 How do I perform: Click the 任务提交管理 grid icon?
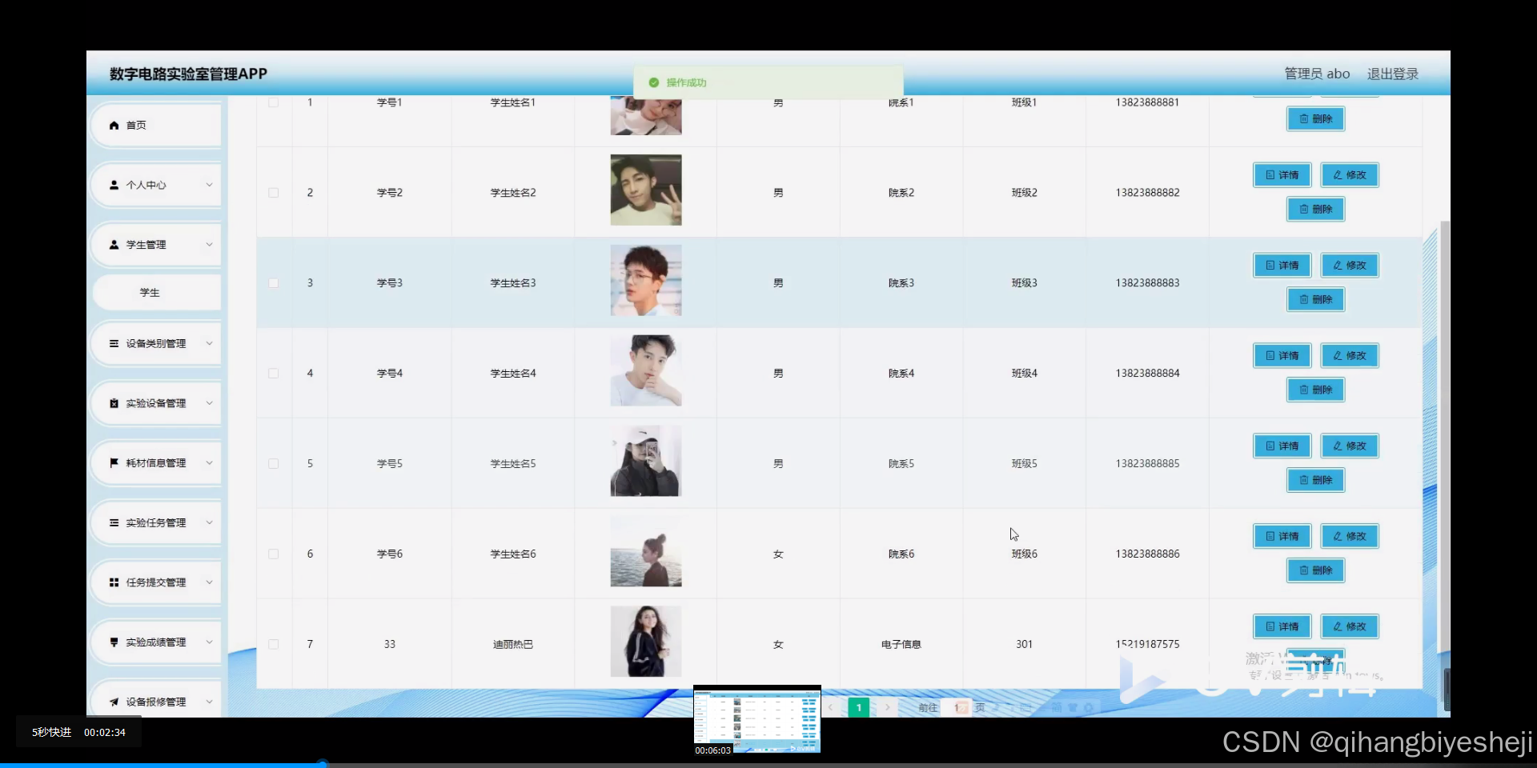click(114, 582)
